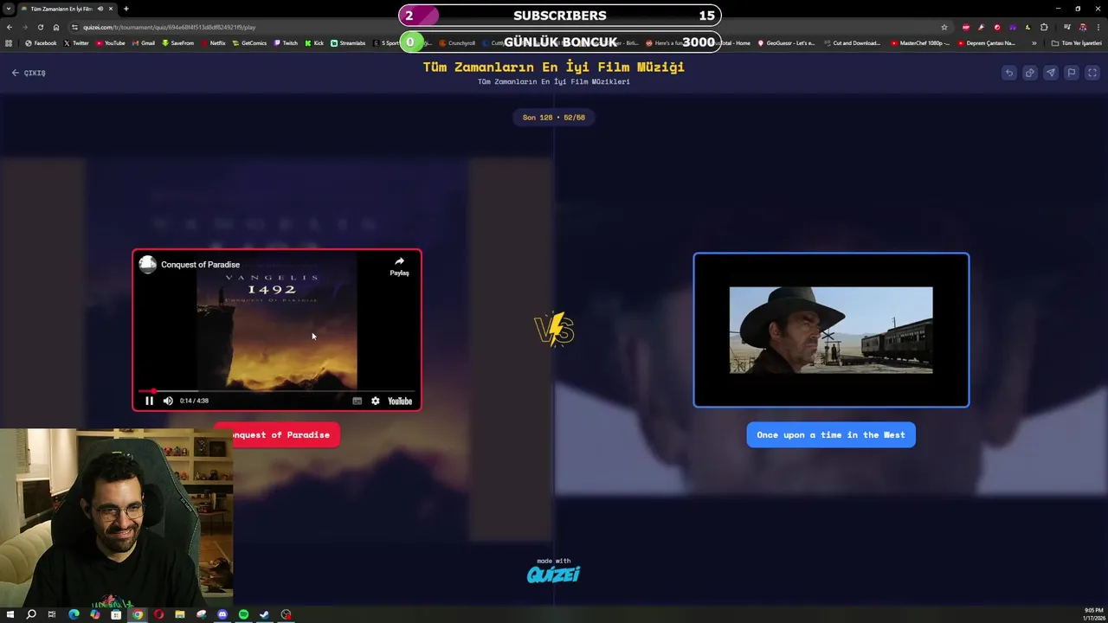Open the Tüm Yer İşaretleri folder
Screen dimensions: 1108x623
click(x=1077, y=42)
